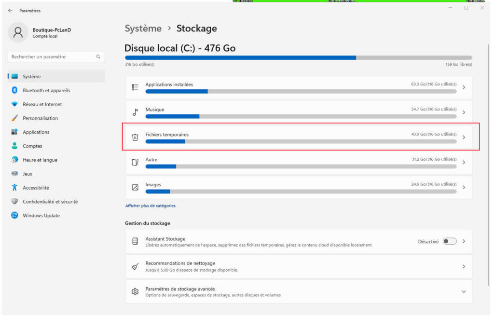
Task: Open the Assistant Stockage chevron arrow
Action: coord(464,241)
